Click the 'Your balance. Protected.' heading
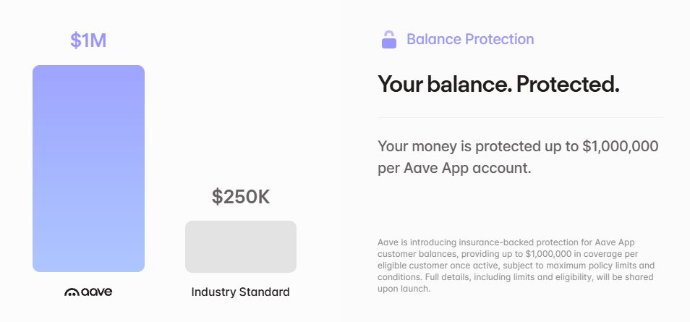This screenshot has width=690, height=322. point(498,84)
